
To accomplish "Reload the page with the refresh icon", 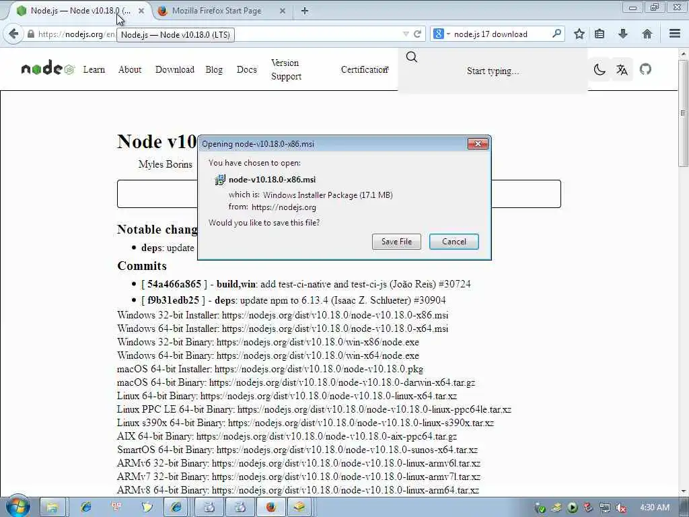I will pos(417,34).
